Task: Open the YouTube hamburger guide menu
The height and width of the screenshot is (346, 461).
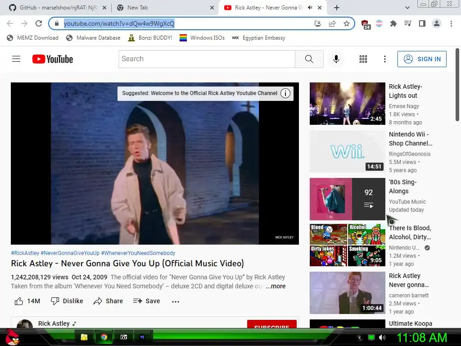Action: [16, 59]
